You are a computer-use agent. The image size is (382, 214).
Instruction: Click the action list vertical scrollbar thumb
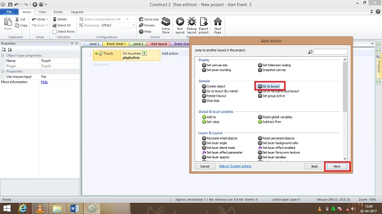pos(345,87)
